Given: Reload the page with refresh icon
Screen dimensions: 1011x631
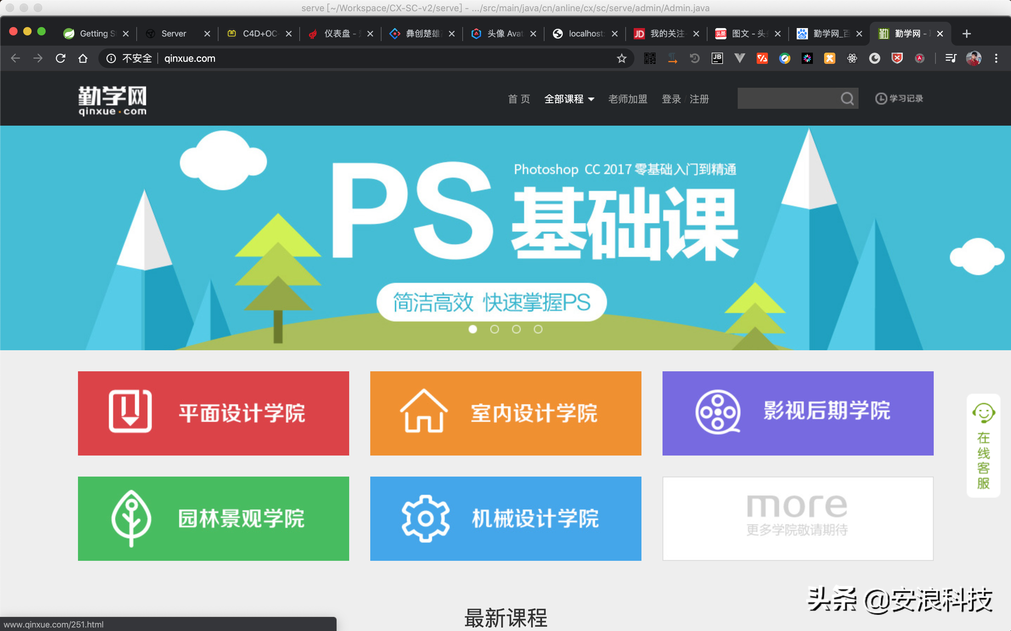Looking at the screenshot, I should [60, 58].
